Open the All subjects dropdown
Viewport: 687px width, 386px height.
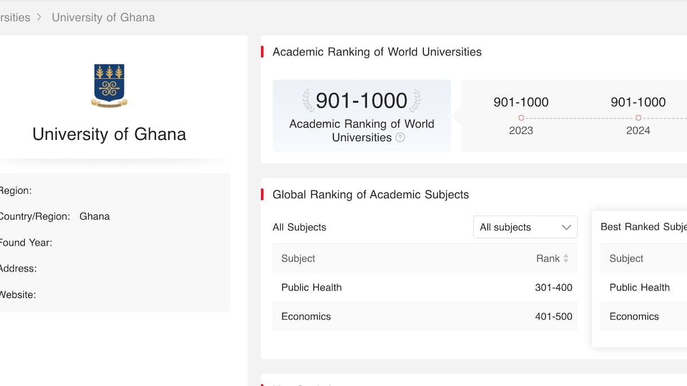[525, 227]
